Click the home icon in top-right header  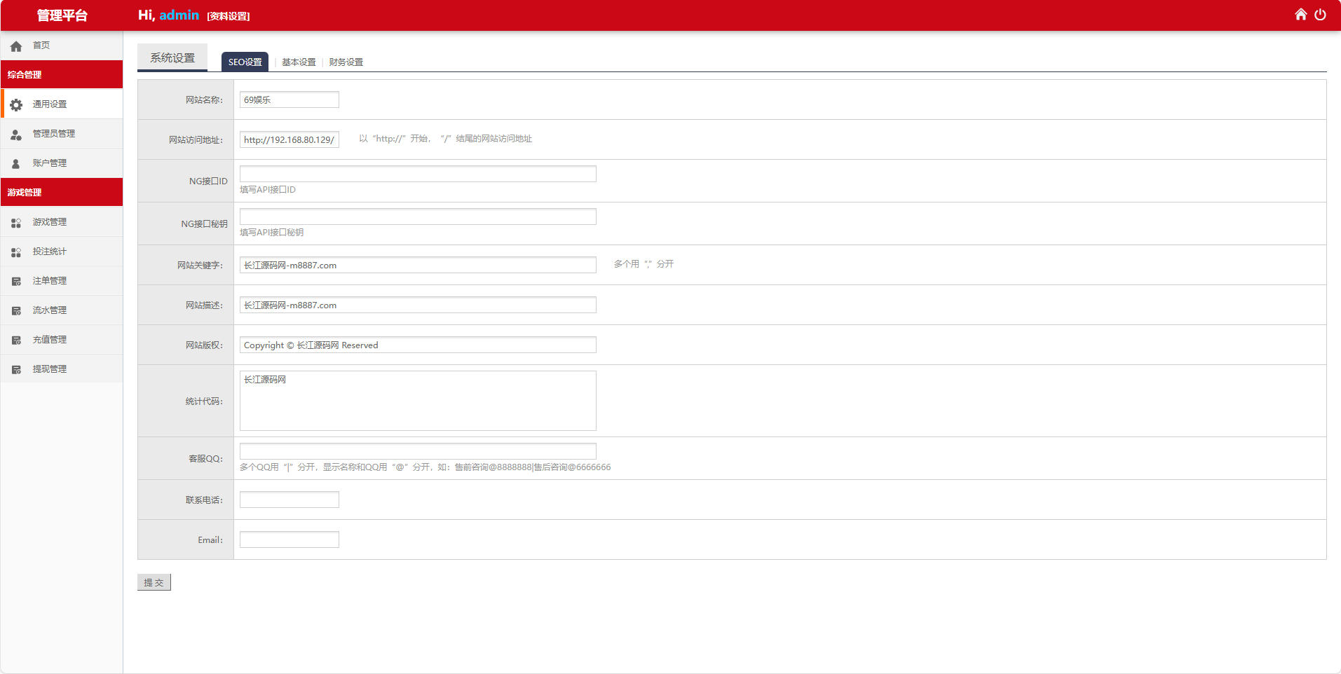coord(1300,14)
